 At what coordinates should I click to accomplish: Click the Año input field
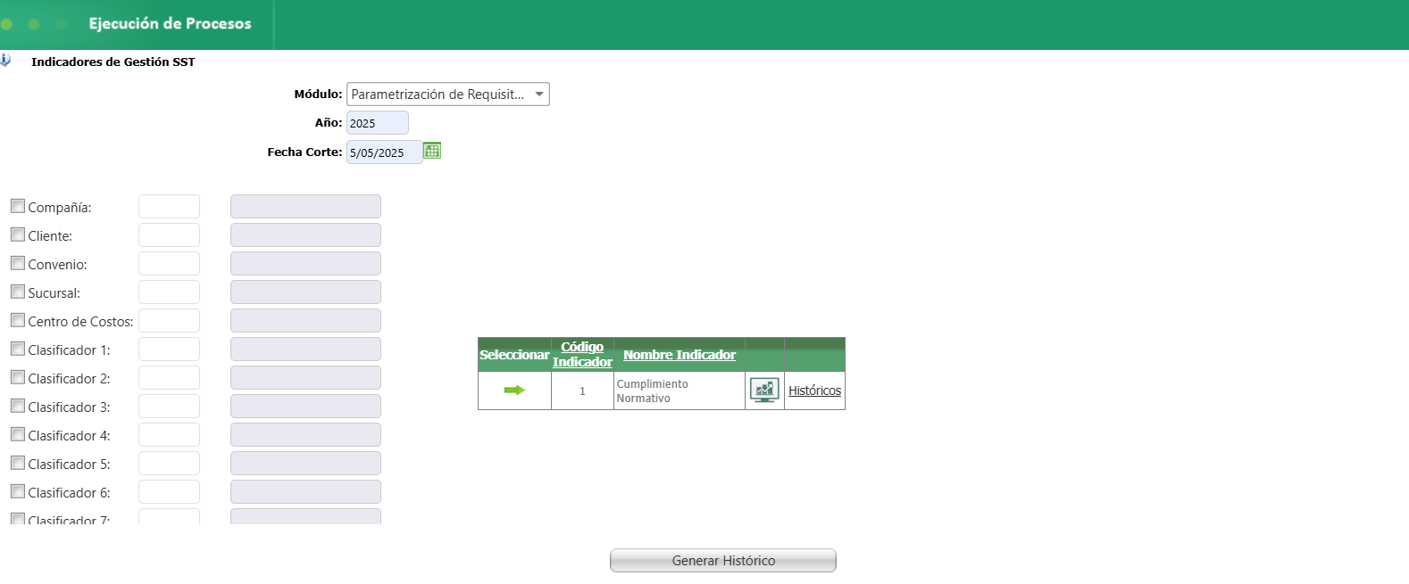click(378, 123)
